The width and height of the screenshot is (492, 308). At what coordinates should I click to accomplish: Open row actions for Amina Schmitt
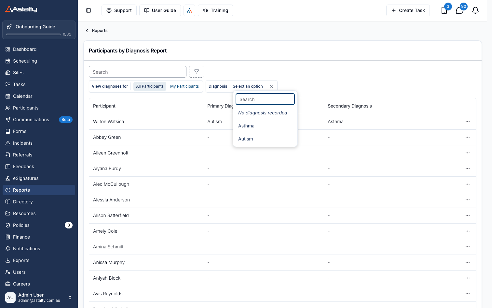click(x=468, y=247)
